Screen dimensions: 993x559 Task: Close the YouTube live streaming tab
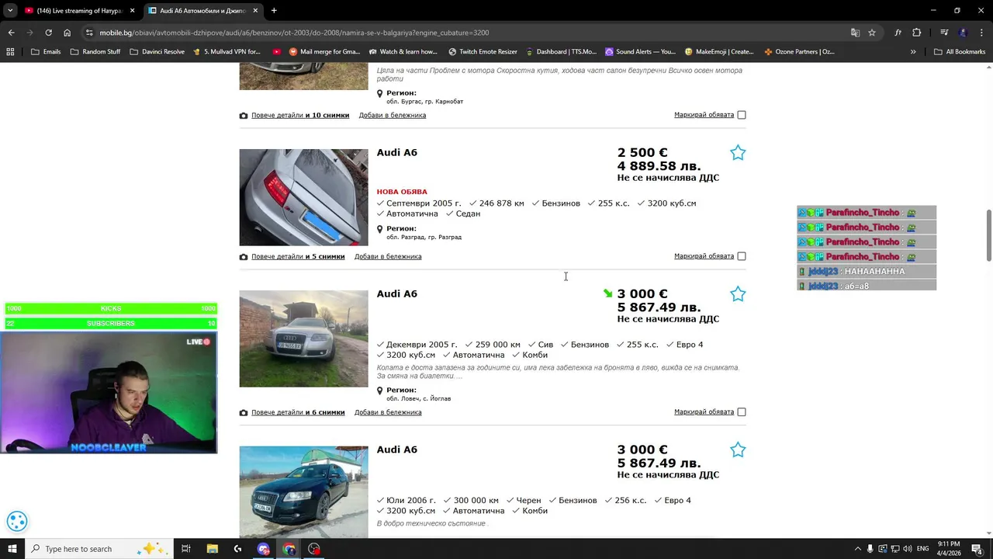[133, 11]
